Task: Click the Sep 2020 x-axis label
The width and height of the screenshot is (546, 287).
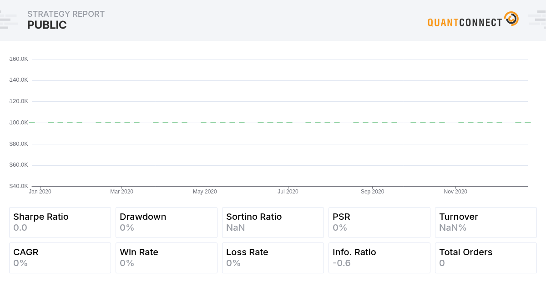Action: pos(372,192)
